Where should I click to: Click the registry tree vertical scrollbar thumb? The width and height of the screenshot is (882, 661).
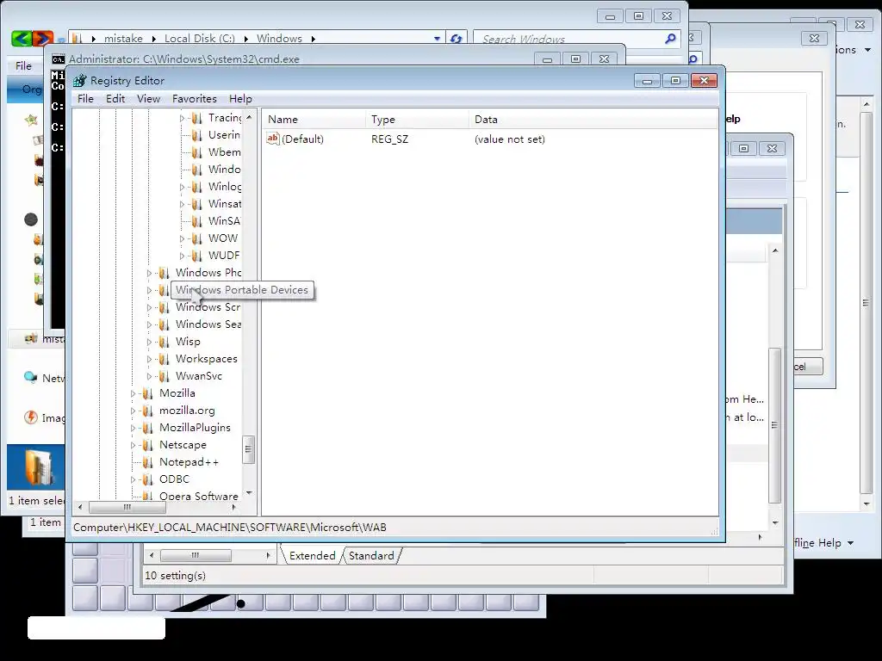coord(248,449)
